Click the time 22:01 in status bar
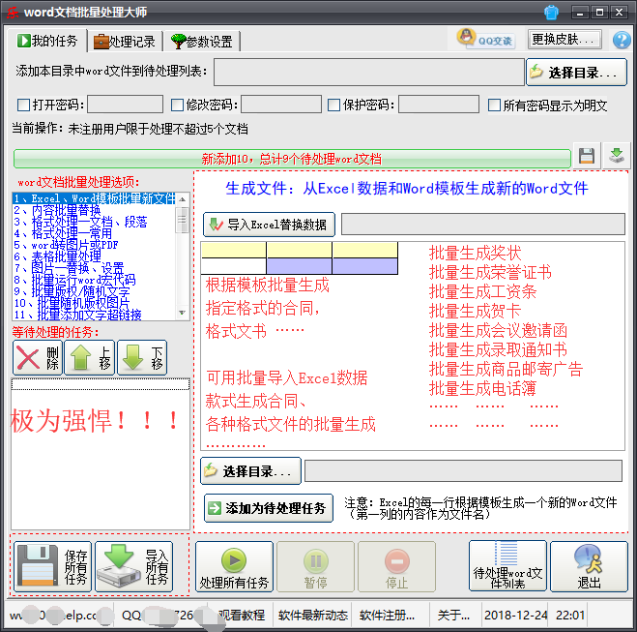 pos(570,616)
